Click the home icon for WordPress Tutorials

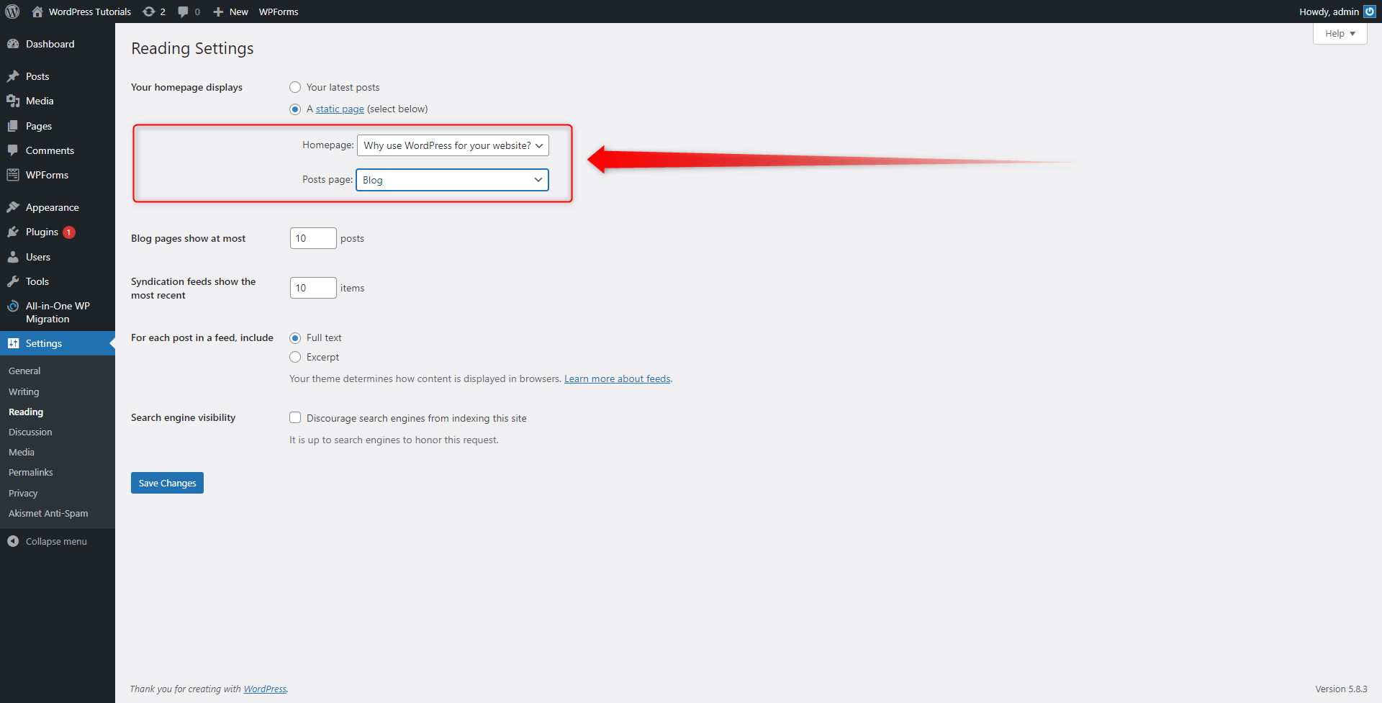point(37,12)
